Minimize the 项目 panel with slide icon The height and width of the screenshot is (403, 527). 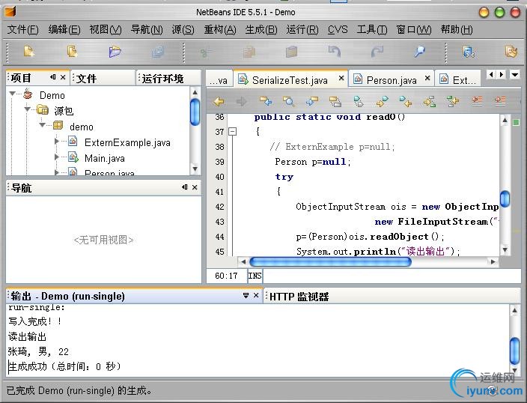click(52, 77)
